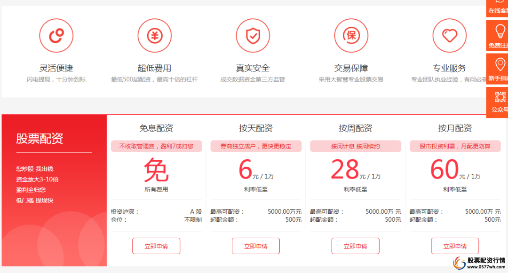The width and height of the screenshot is (508, 273).
Task: Click the 投资沪深 label
Action: point(124,212)
